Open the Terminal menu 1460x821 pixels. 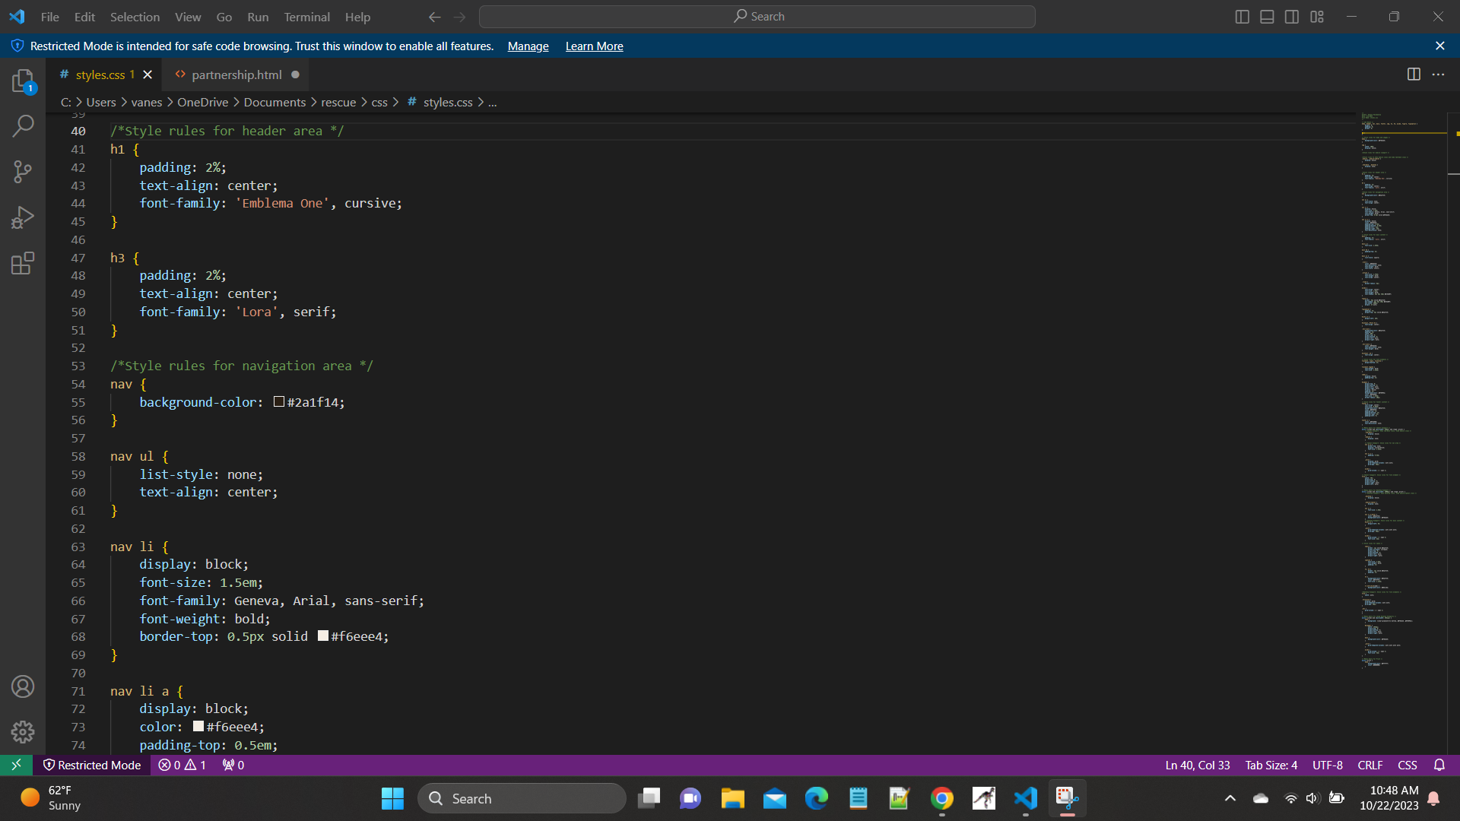(306, 17)
